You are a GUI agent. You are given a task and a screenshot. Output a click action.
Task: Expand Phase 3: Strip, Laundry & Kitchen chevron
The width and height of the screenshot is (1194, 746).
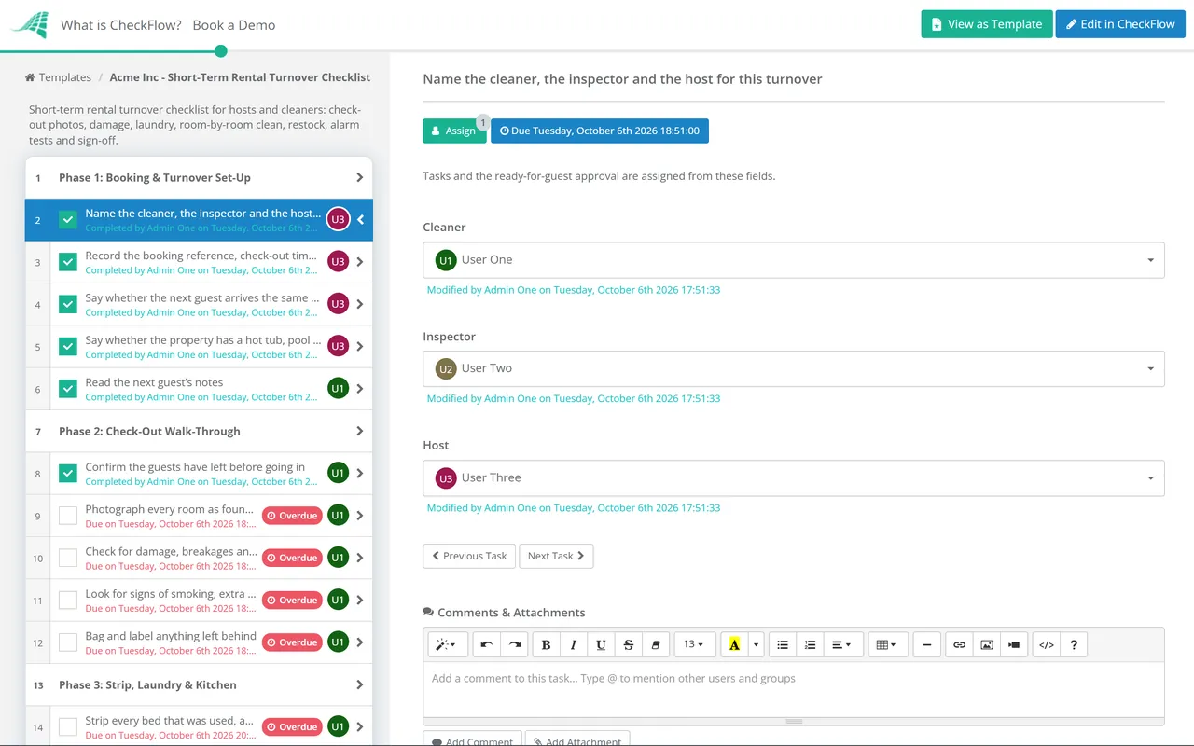pos(360,684)
